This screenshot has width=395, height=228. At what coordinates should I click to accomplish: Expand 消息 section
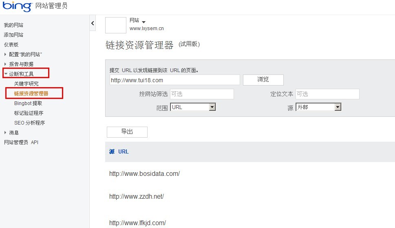(x=14, y=132)
